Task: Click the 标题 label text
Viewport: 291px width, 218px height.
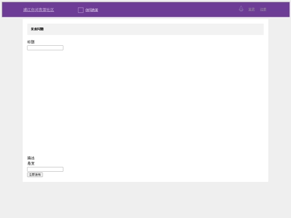Action: click(x=31, y=42)
